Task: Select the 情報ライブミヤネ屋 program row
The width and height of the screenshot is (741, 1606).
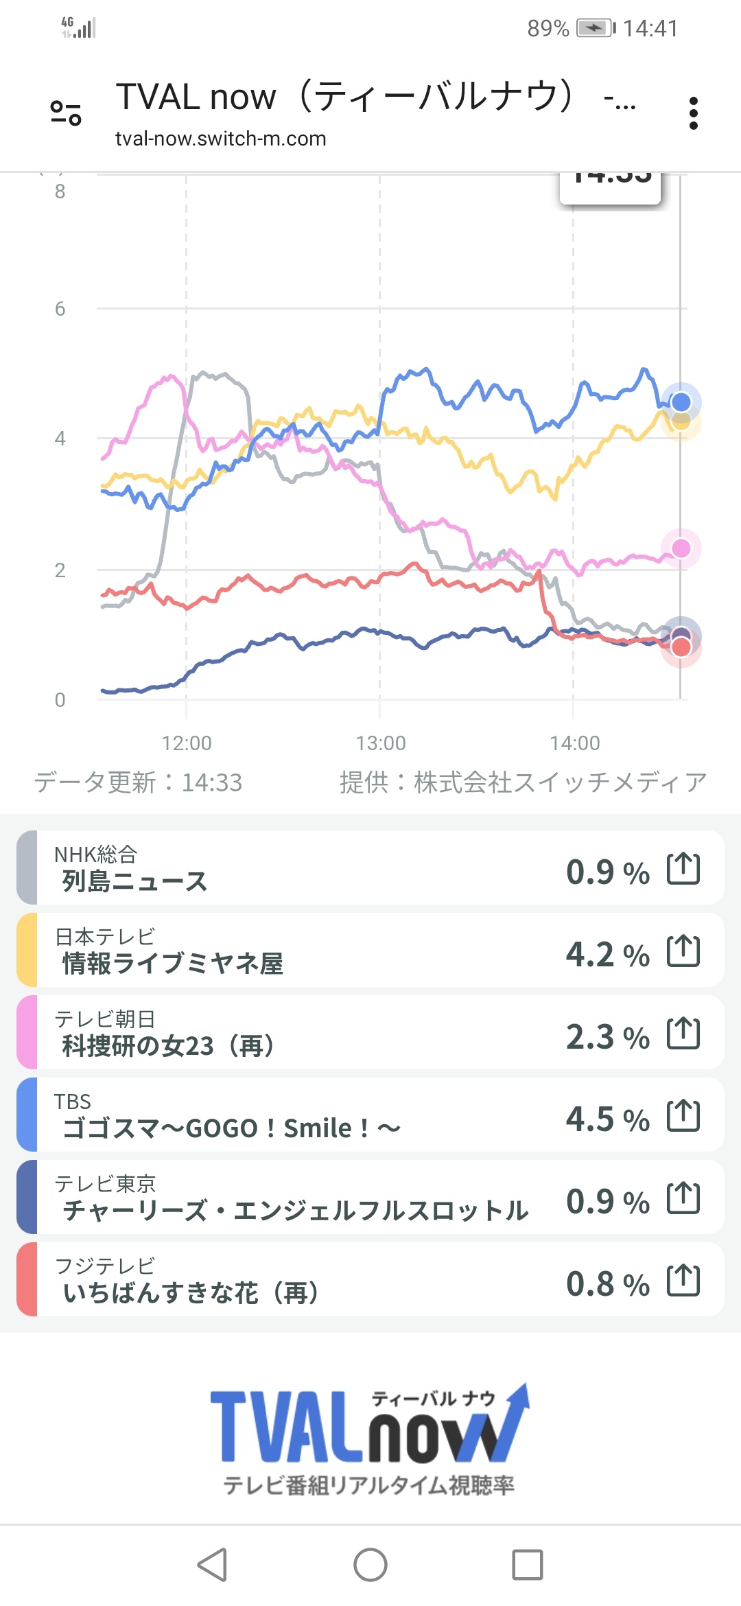Action: click(309, 951)
